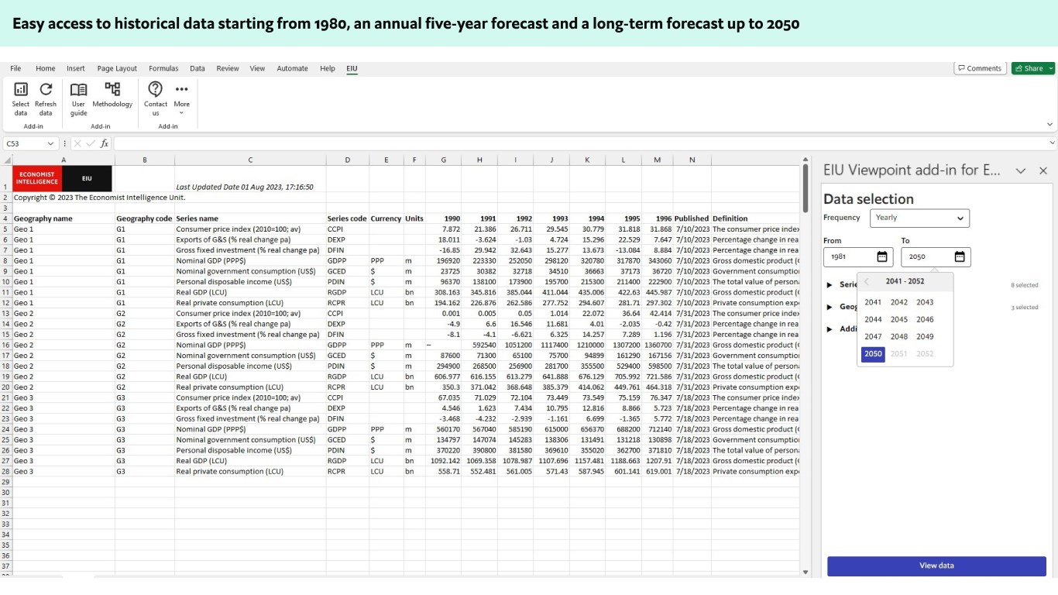Click the Economist Intelligence EIU logo
Image resolution: width=1058 pixels, height=595 pixels.
click(62, 178)
